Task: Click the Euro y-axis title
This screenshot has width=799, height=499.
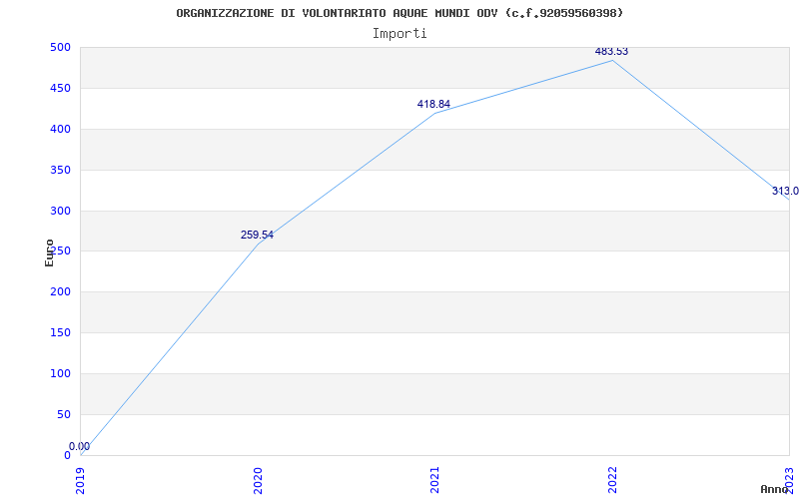Action: tap(49, 252)
